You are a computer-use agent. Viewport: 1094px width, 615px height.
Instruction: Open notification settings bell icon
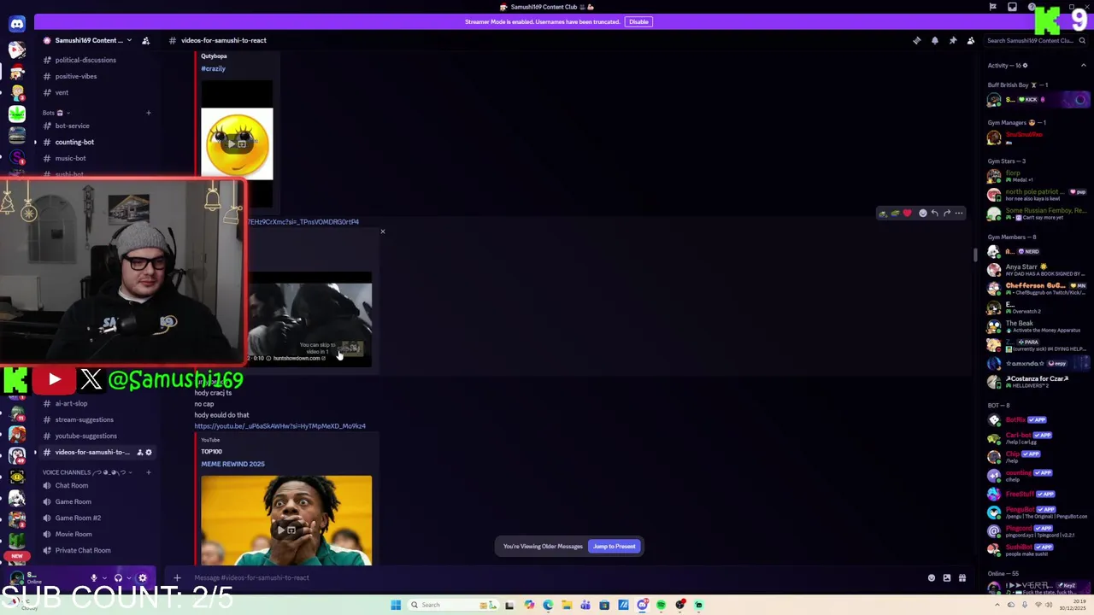coord(934,40)
